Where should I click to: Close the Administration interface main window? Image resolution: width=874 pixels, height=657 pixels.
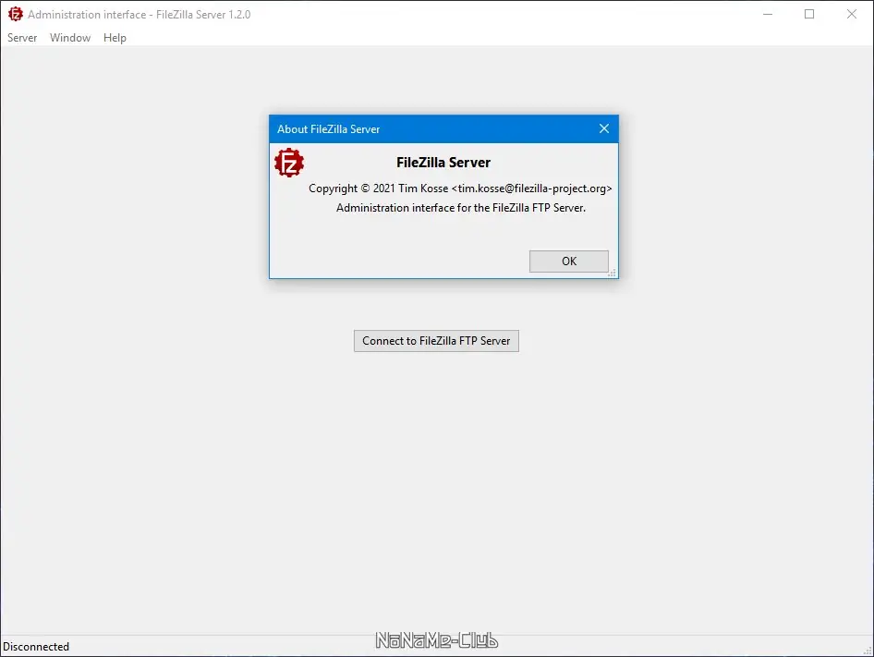[x=851, y=14]
